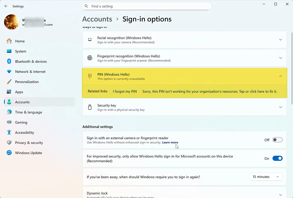The width and height of the screenshot is (293, 198).
Task: Expand Fingerprint recognition chevron
Action: (x=280, y=58)
